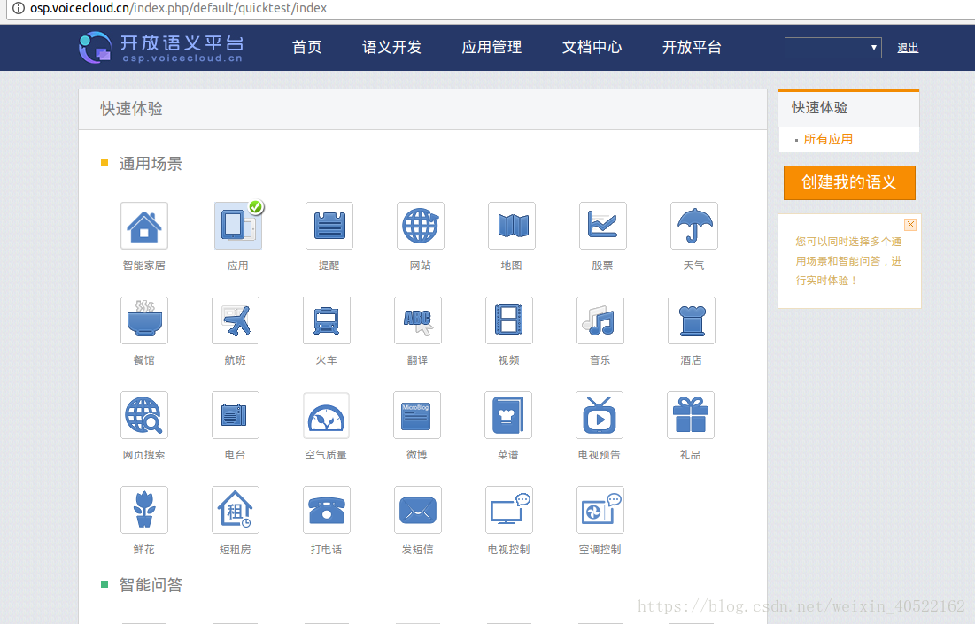Image resolution: width=975 pixels, height=624 pixels.
Task: Select the 餐馆 restaurant bowl icon
Action: [144, 320]
